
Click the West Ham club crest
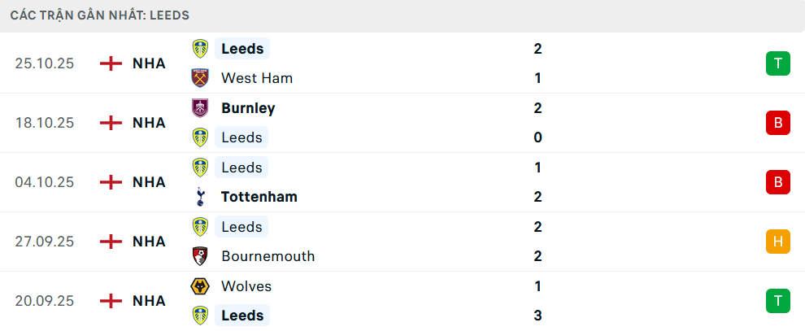(x=199, y=78)
